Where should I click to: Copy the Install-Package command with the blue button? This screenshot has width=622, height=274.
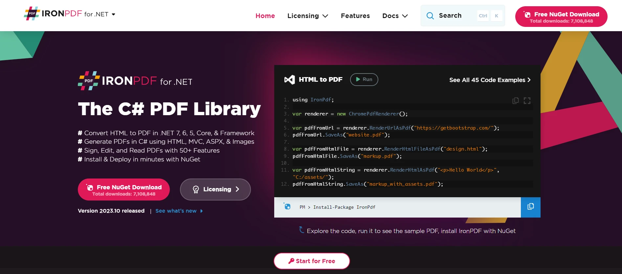point(531,207)
